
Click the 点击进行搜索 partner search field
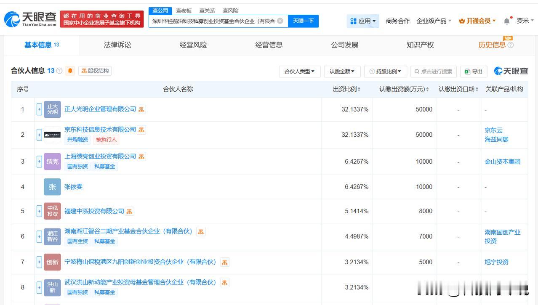(x=434, y=72)
